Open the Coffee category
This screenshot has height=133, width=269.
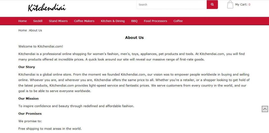click(178, 21)
